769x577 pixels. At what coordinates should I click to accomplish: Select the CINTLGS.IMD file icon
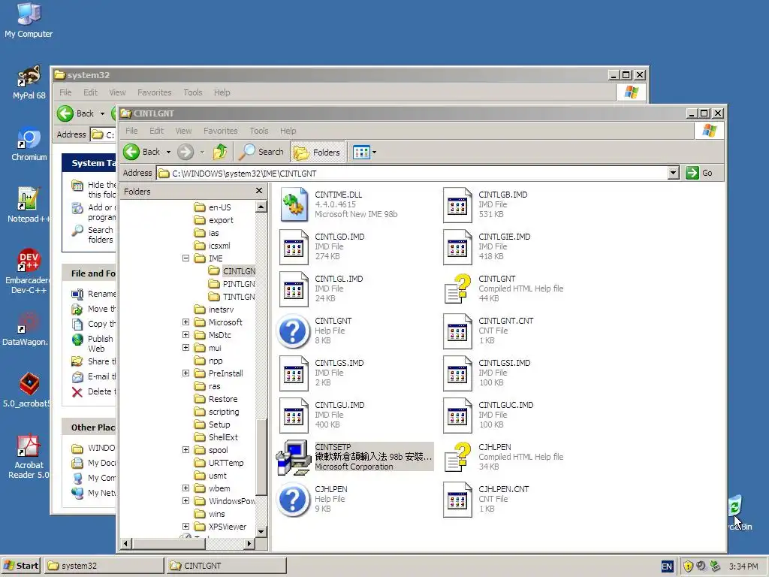294,374
